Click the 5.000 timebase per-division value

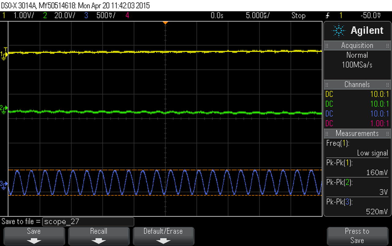click(258, 15)
